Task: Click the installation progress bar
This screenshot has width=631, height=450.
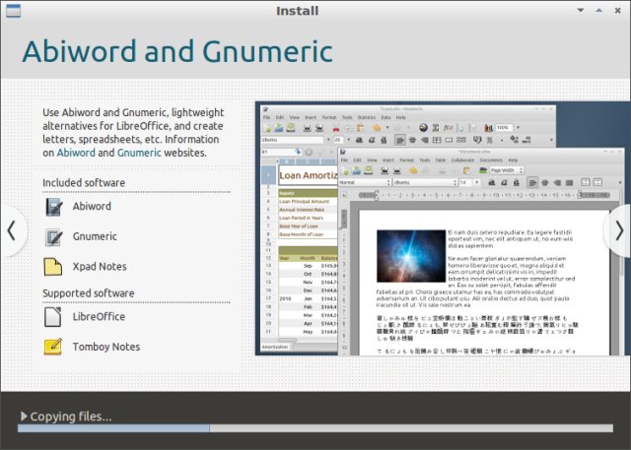Action: (315, 428)
